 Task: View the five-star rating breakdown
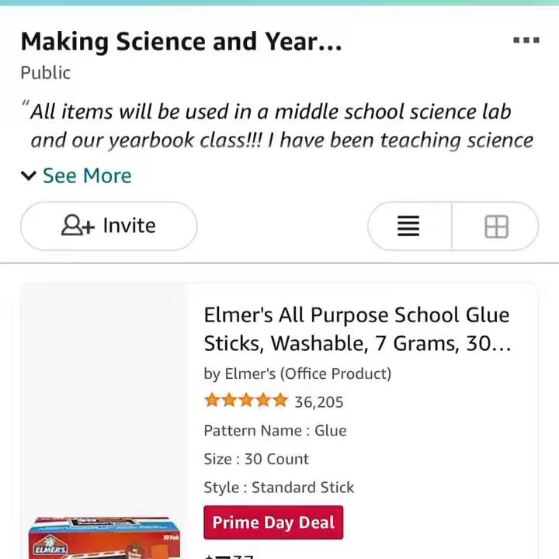(x=245, y=401)
